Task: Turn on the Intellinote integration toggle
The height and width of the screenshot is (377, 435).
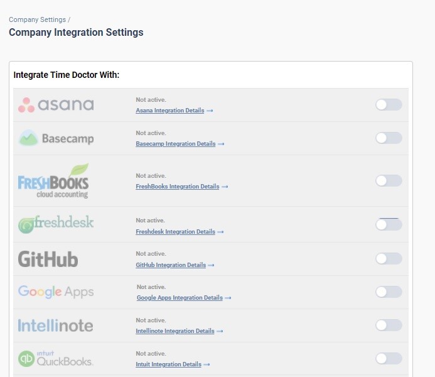Action: pos(389,325)
